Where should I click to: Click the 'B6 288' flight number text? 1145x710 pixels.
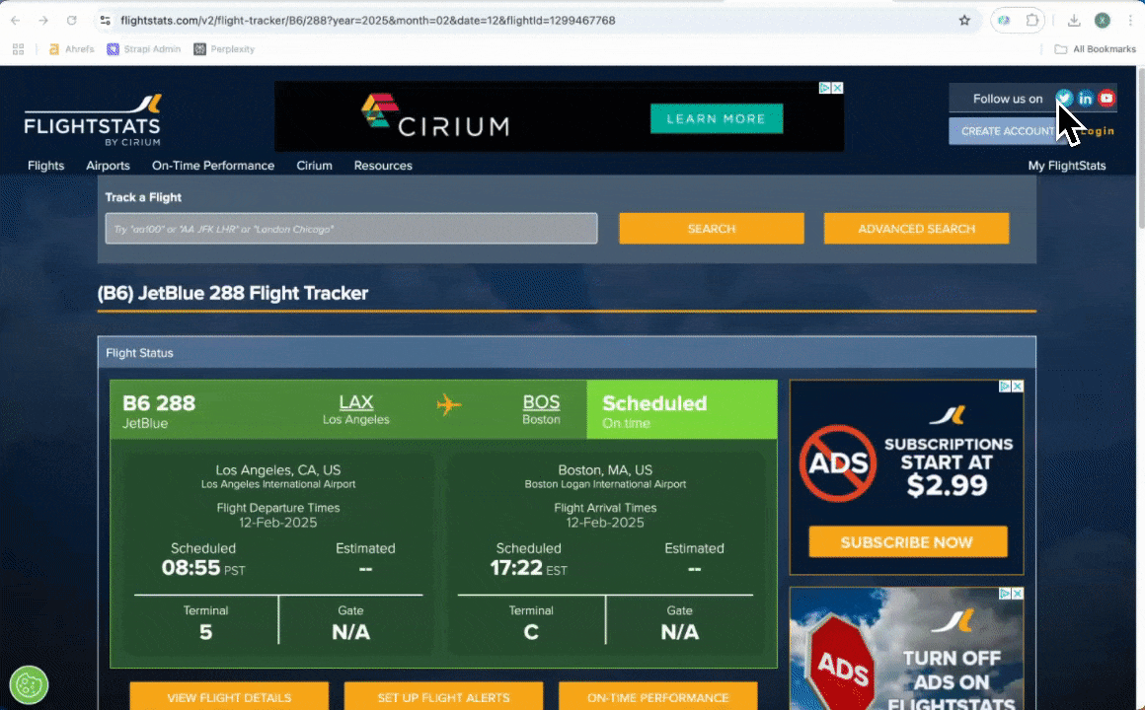tap(159, 403)
